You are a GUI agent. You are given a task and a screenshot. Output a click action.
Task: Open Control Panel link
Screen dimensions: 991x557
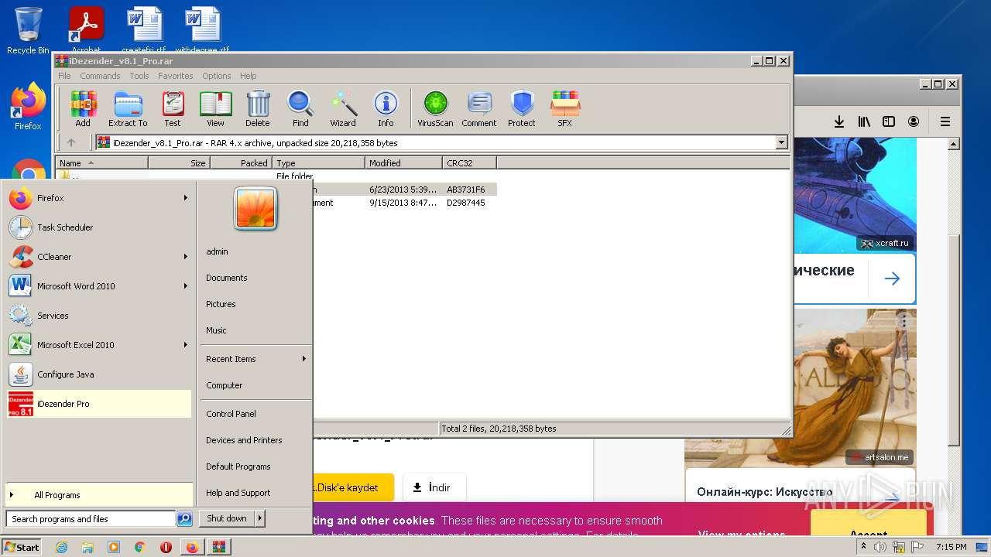coord(231,414)
